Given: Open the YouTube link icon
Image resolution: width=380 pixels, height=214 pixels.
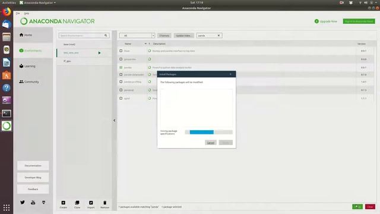Looking at the screenshot, I should click(x=33, y=202).
